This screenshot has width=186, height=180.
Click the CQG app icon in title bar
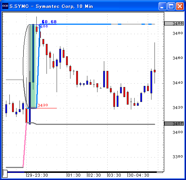[5, 6]
